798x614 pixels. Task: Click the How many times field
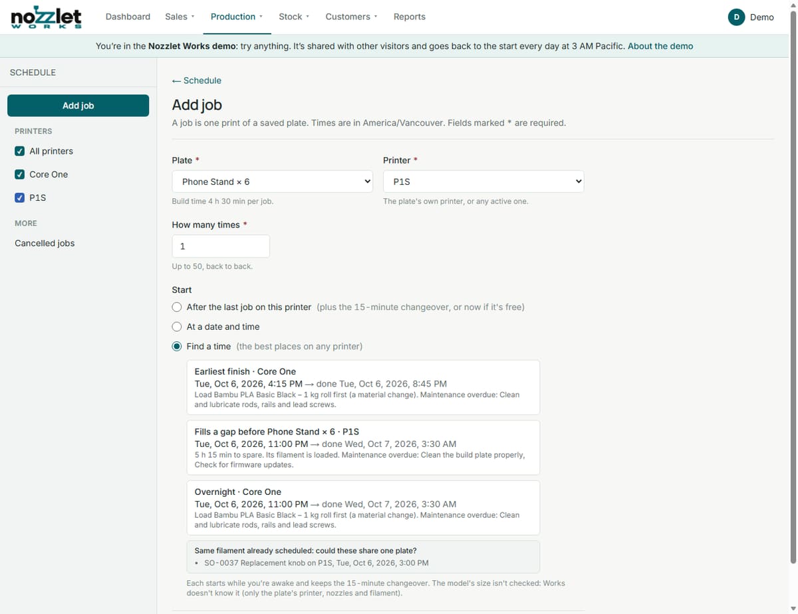(x=221, y=246)
